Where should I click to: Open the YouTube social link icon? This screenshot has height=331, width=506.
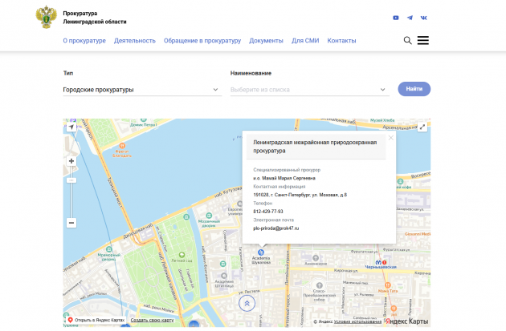tap(396, 18)
